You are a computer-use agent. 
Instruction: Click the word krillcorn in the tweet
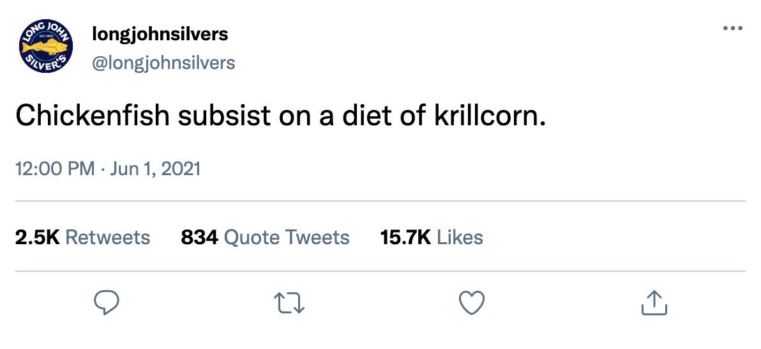pos(489,117)
